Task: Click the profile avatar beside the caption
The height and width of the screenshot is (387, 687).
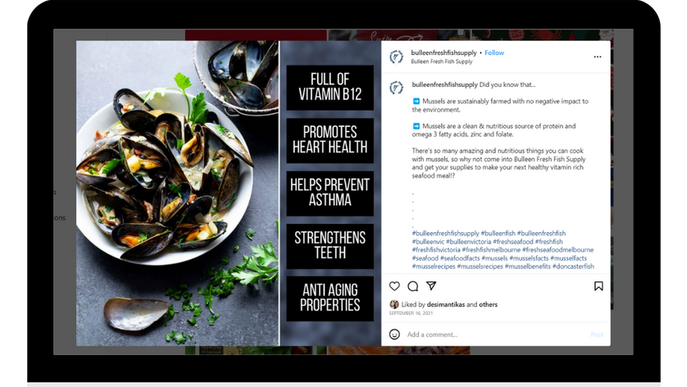Action: click(x=396, y=88)
